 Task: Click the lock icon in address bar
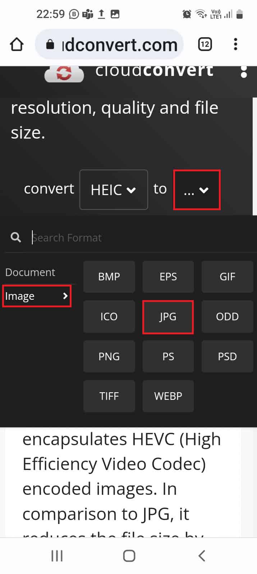50,44
